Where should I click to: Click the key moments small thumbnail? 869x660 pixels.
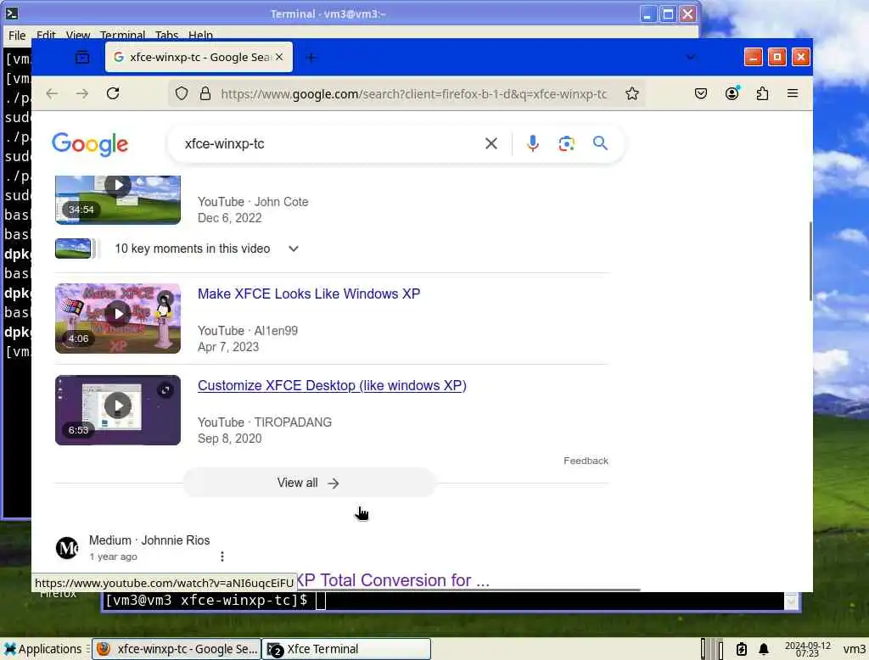[73, 249]
